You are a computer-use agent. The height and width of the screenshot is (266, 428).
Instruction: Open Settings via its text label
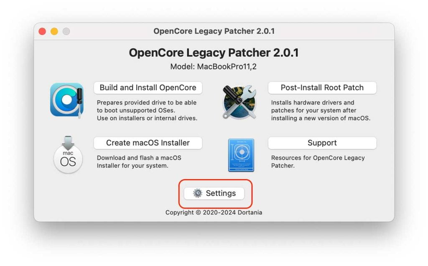221,193
